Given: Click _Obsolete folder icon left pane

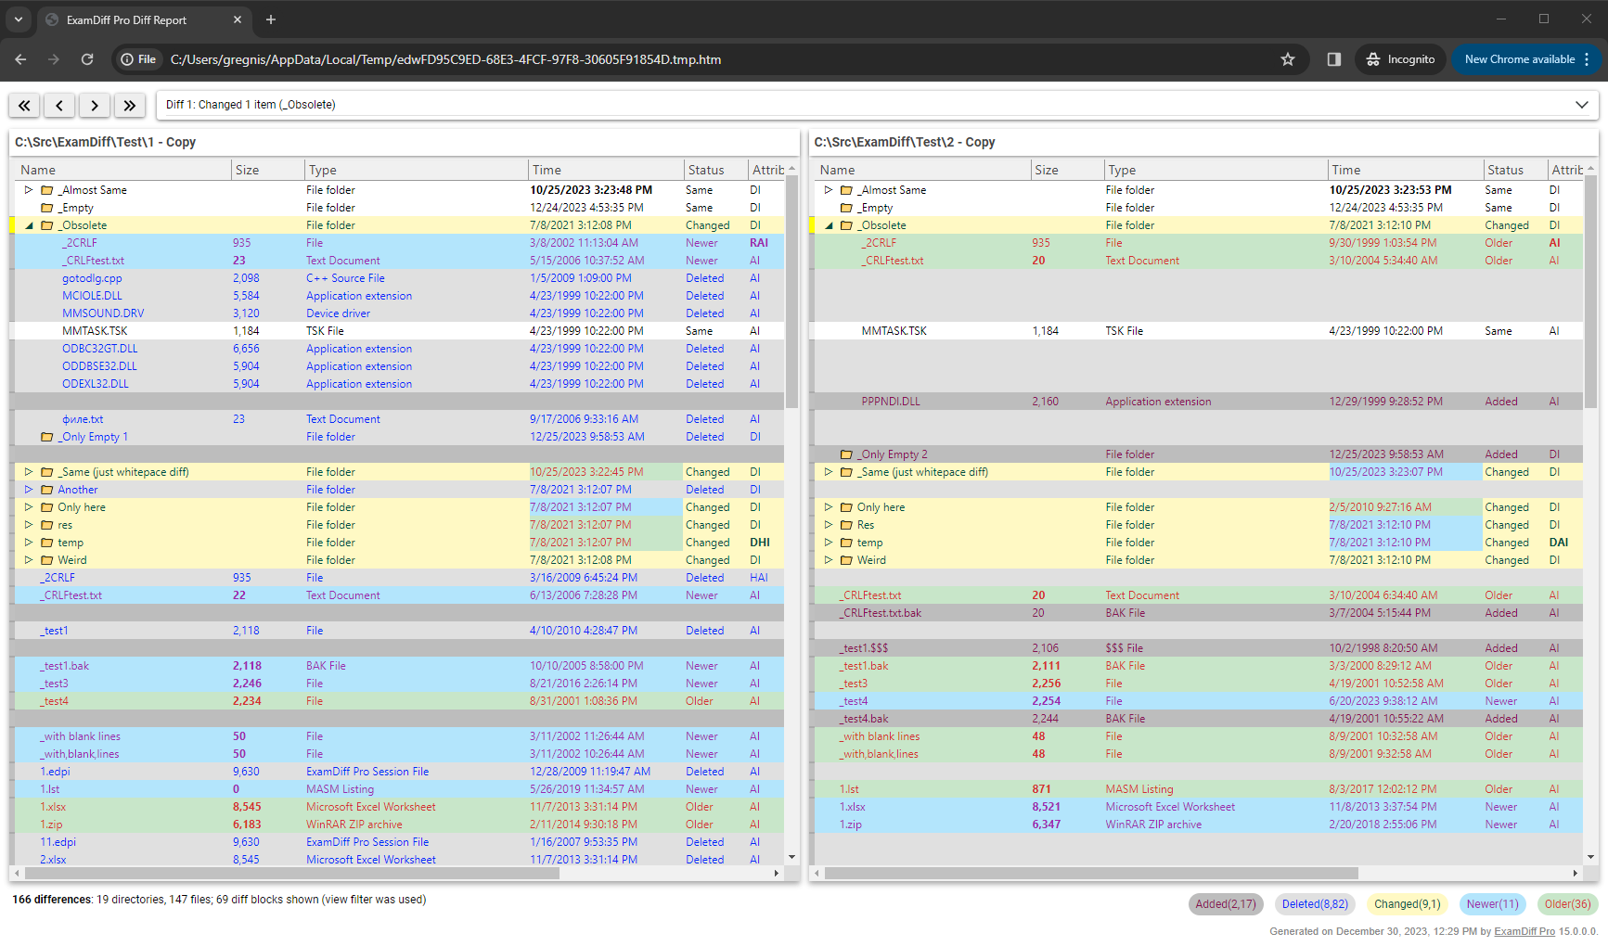Looking at the screenshot, I should pos(46,225).
